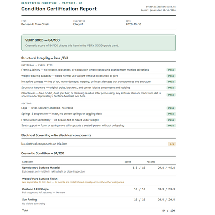
Task: Click the 'Cleanliness' check description
Action: [91, 95]
